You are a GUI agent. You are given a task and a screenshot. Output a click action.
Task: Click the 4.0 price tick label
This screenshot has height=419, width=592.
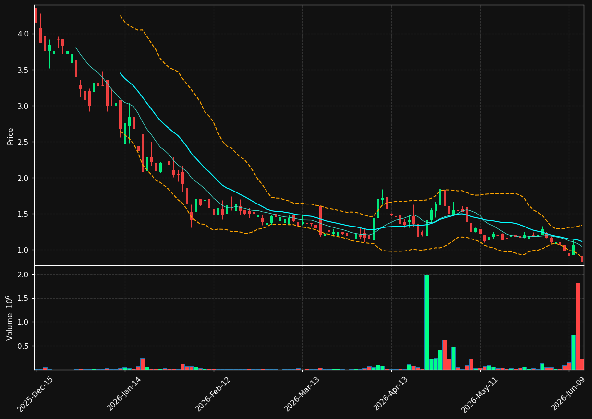pos(24,34)
